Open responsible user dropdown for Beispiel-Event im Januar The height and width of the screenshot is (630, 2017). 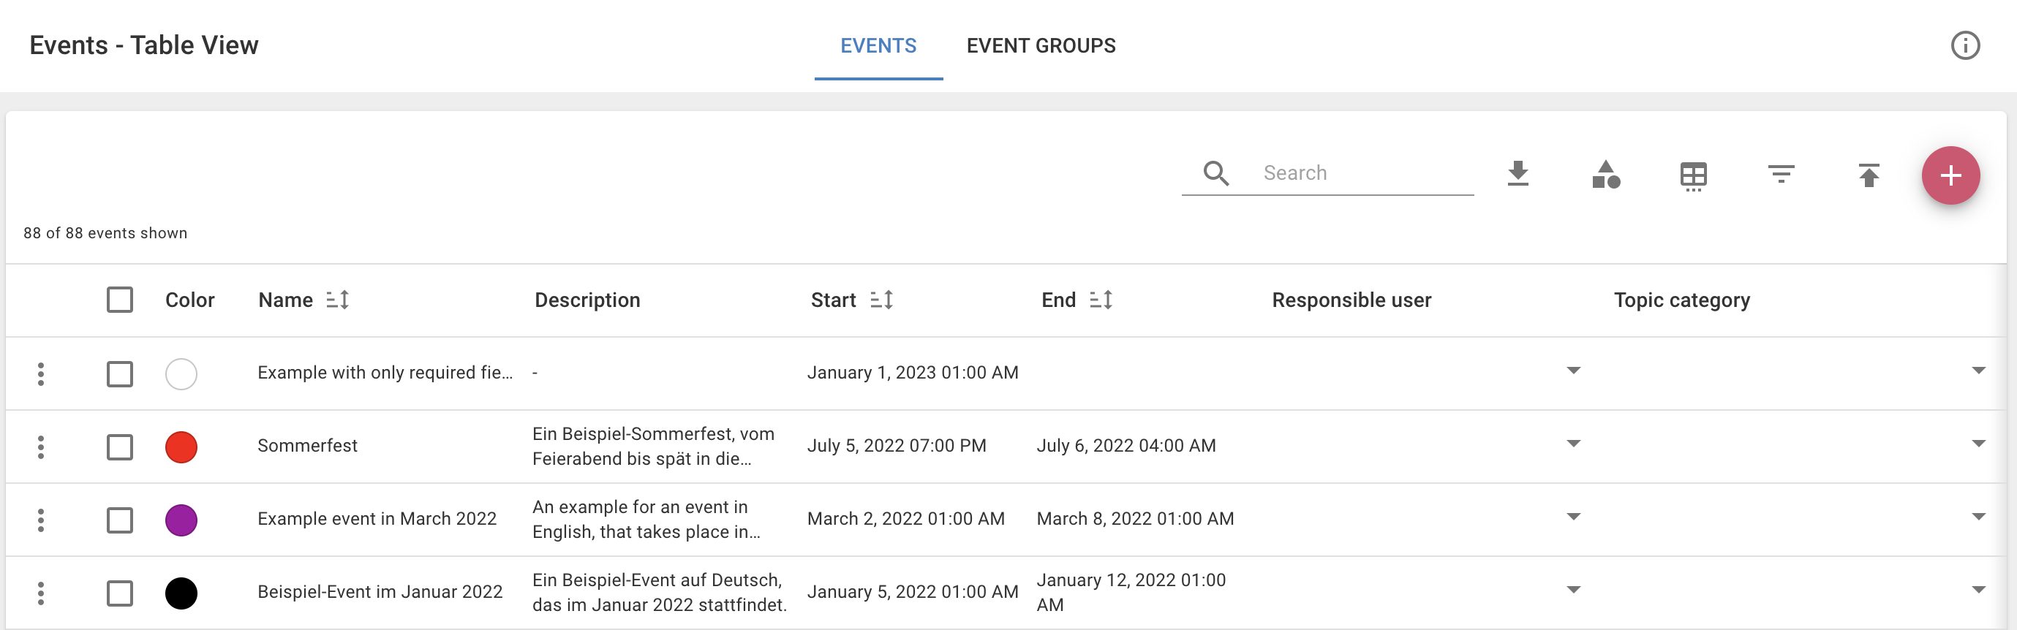click(1573, 589)
